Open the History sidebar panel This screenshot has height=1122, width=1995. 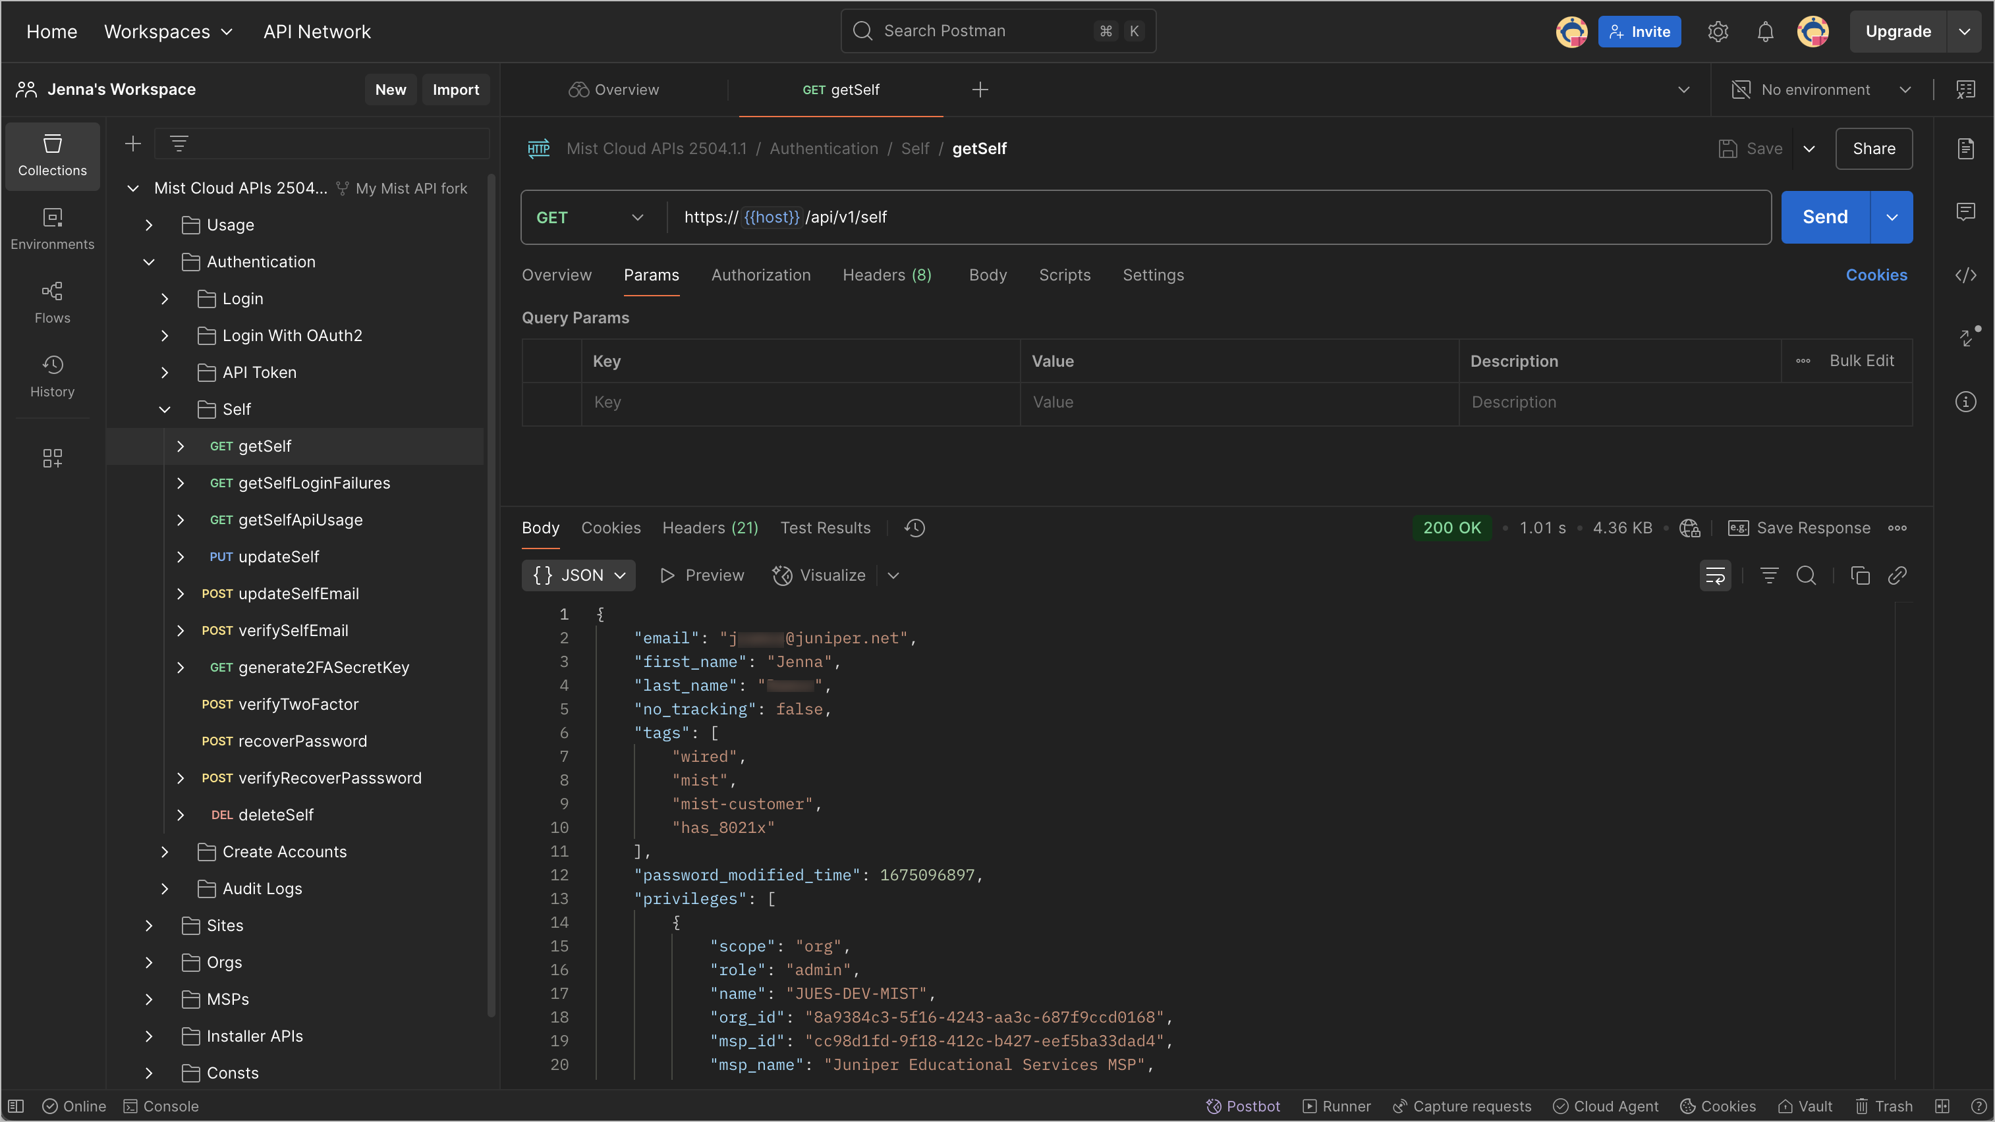[x=52, y=376]
